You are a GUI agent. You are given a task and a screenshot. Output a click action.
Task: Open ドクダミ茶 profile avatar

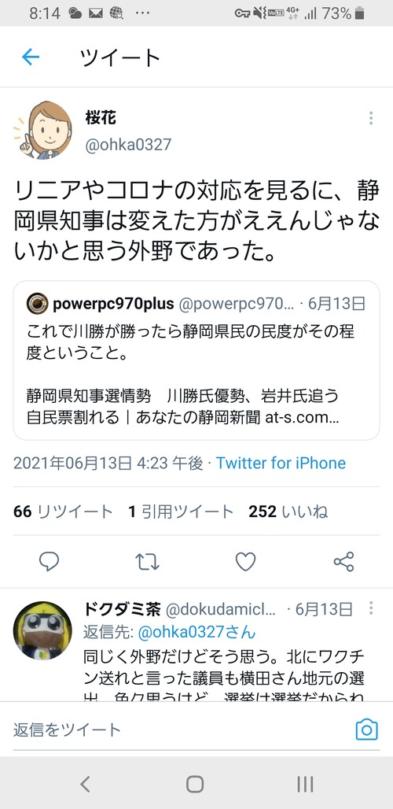coord(42,630)
